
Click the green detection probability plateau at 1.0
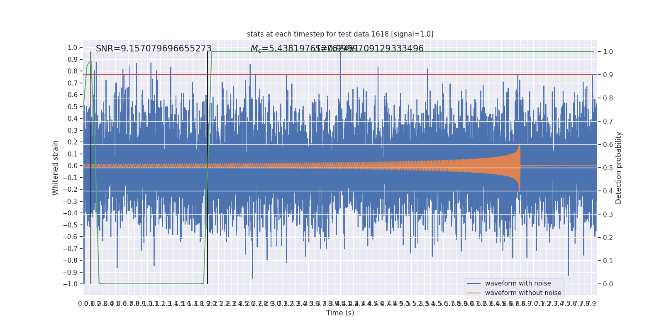point(403,51)
